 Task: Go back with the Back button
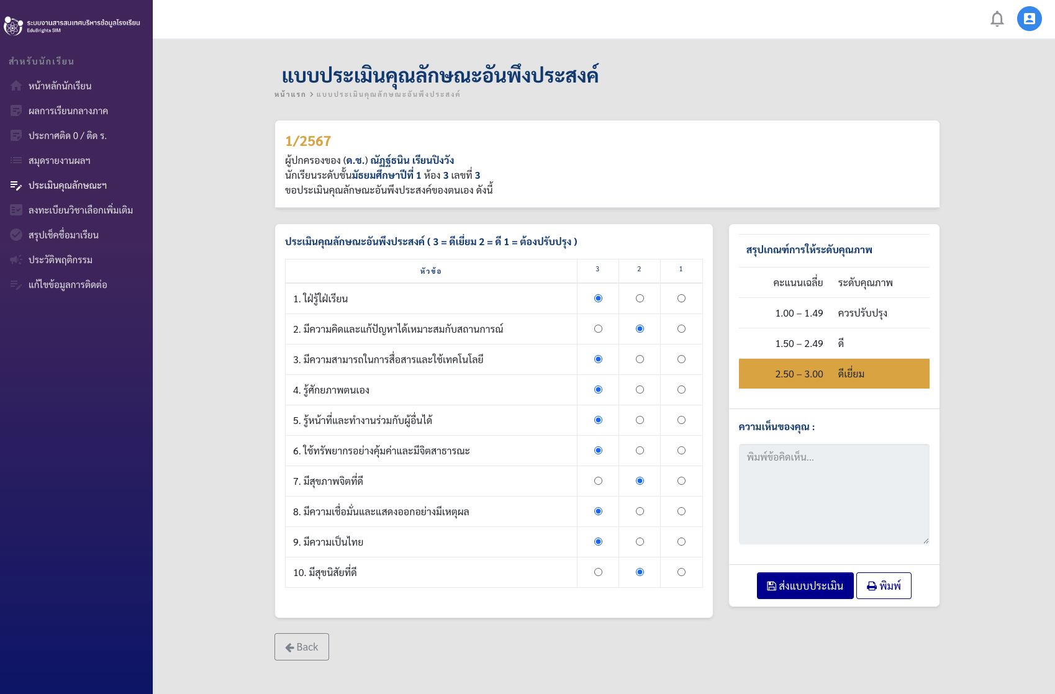302,647
